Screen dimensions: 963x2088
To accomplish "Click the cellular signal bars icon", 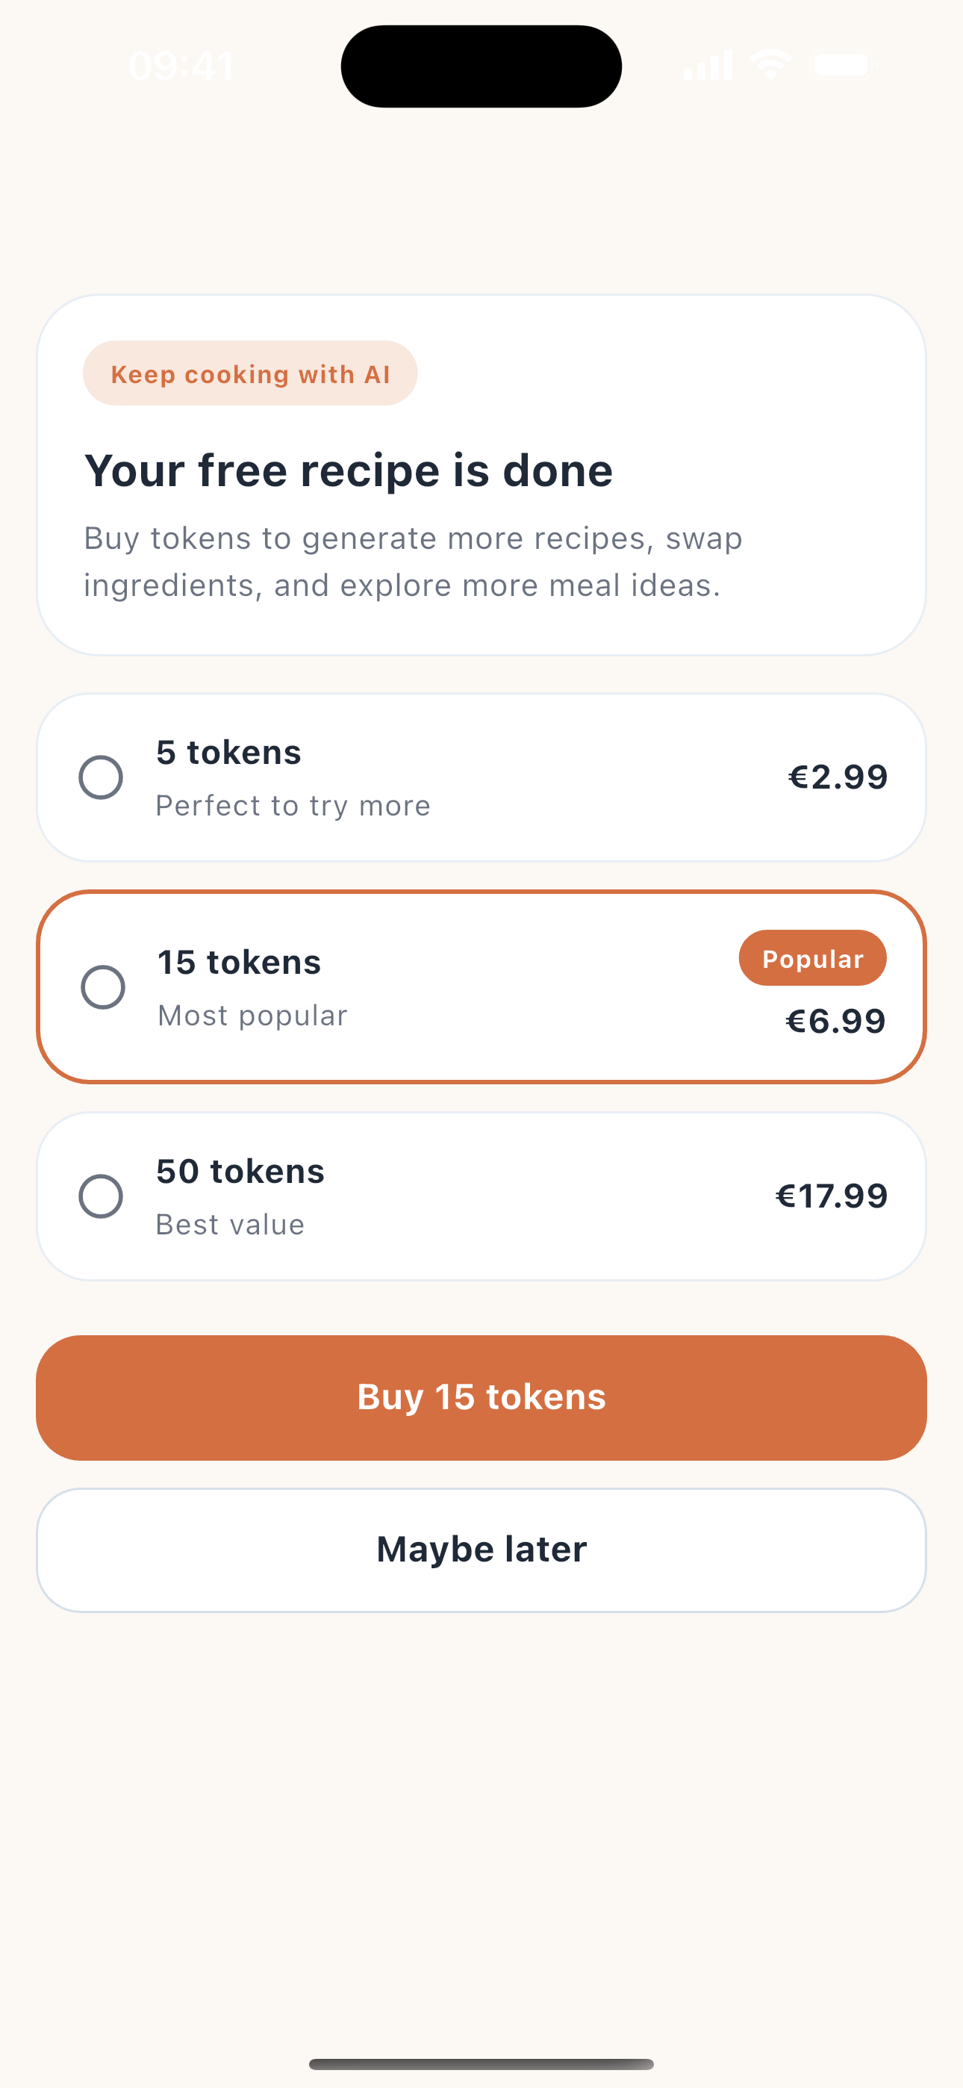I will tap(708, 64).
